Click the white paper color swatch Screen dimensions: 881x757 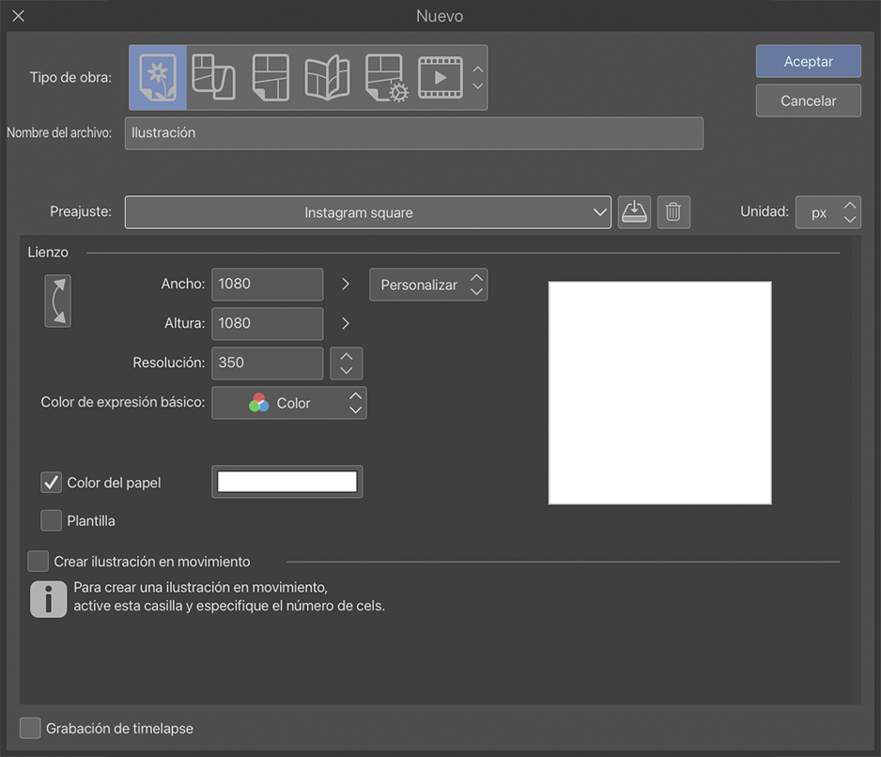(287, 482)
